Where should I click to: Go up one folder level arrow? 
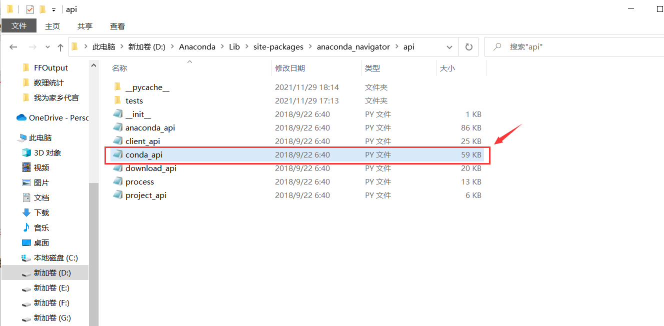click(60, 47)
